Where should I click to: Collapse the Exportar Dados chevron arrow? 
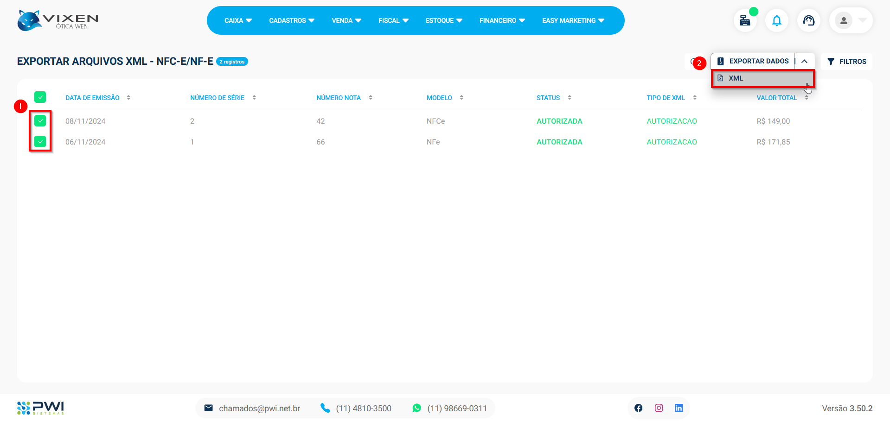click(x=805, y=61)
